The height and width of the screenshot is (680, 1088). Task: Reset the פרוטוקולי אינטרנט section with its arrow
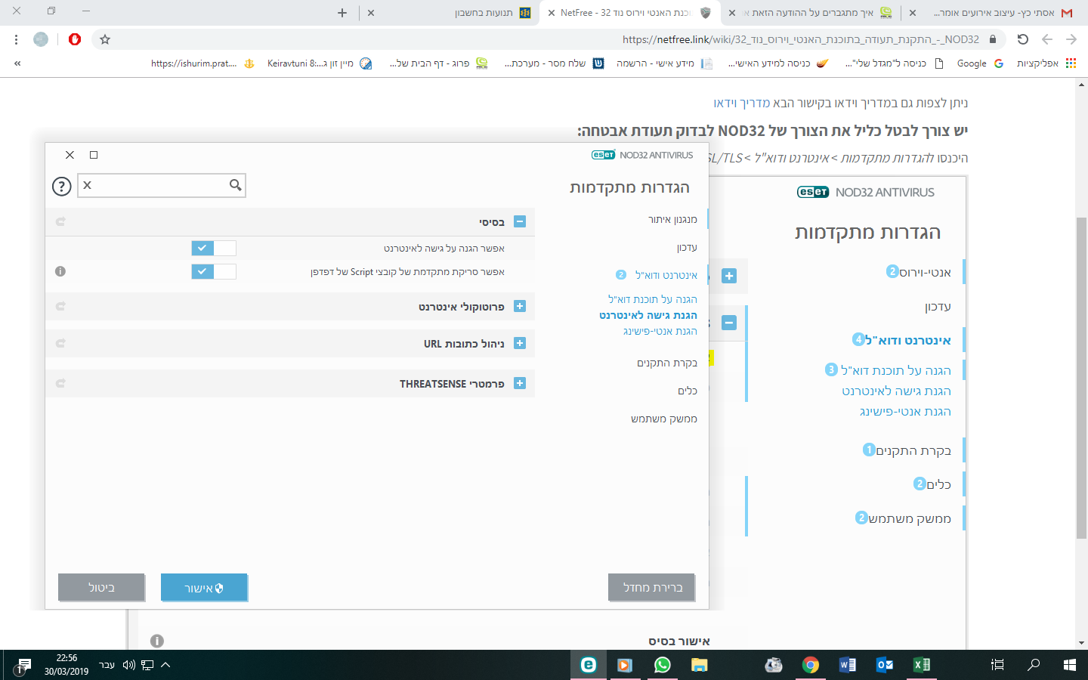(x=60, y=306)
